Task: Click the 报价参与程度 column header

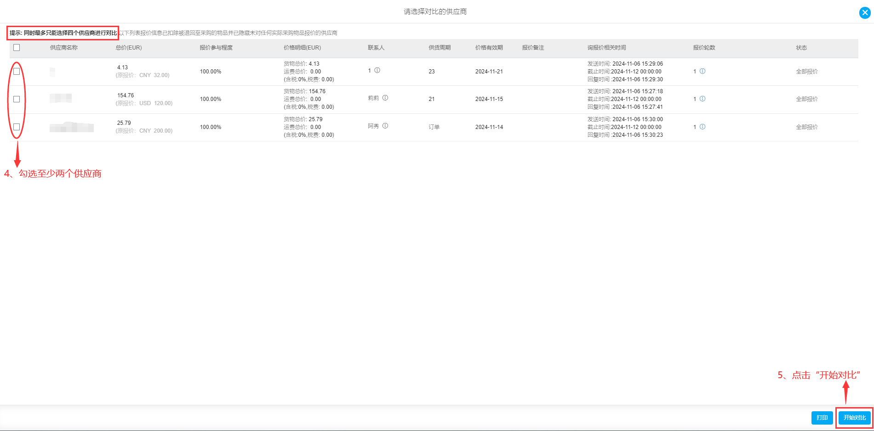Action: 216,48
